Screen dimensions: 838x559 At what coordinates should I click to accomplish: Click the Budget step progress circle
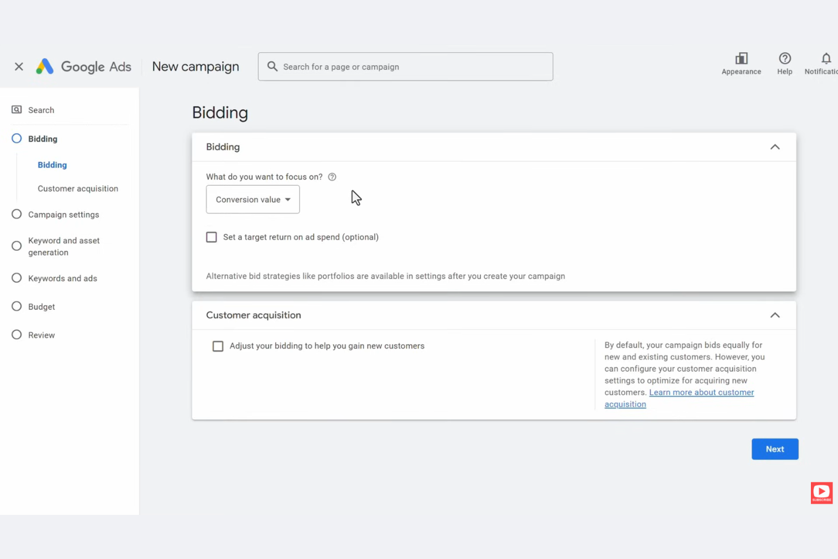click(16, 306)
